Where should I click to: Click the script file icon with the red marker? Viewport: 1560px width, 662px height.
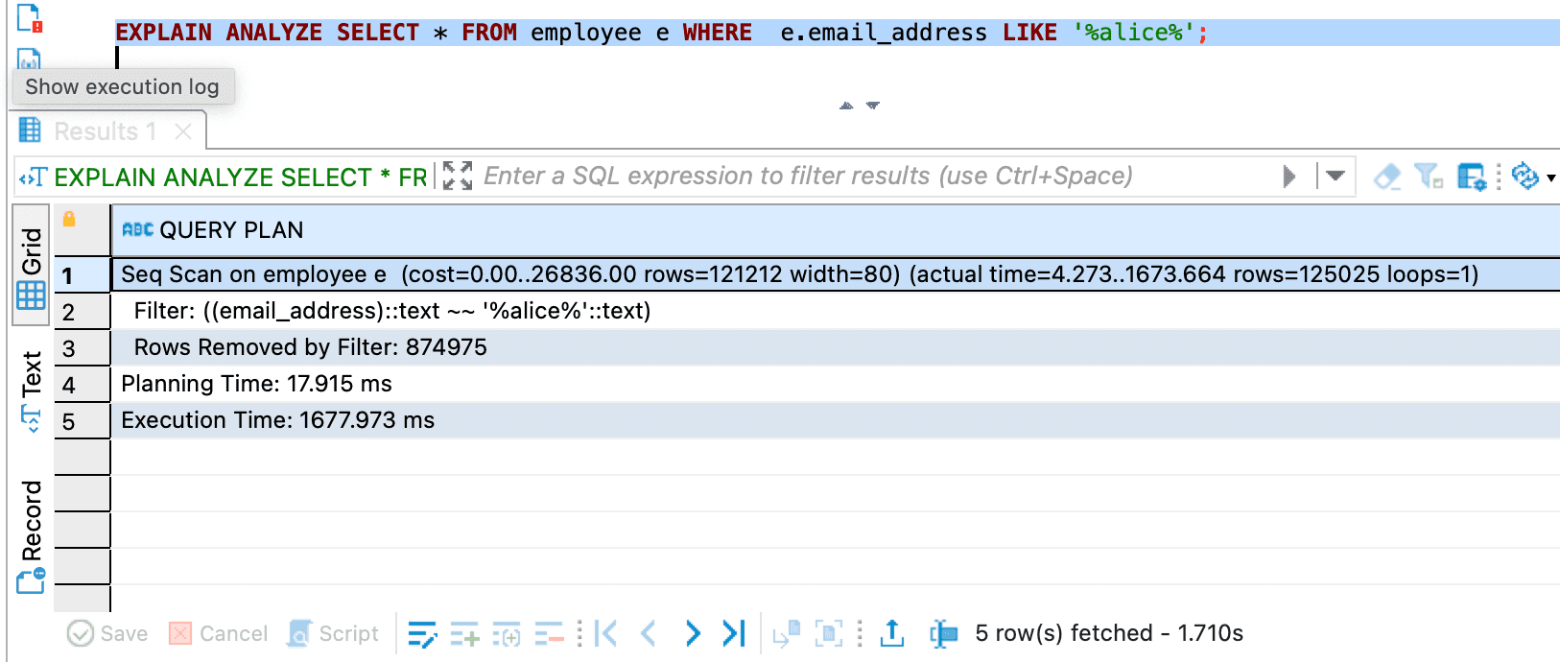(30, 18)
